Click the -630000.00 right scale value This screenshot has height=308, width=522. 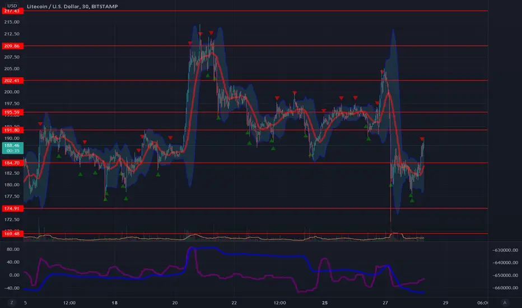[505, 250]
